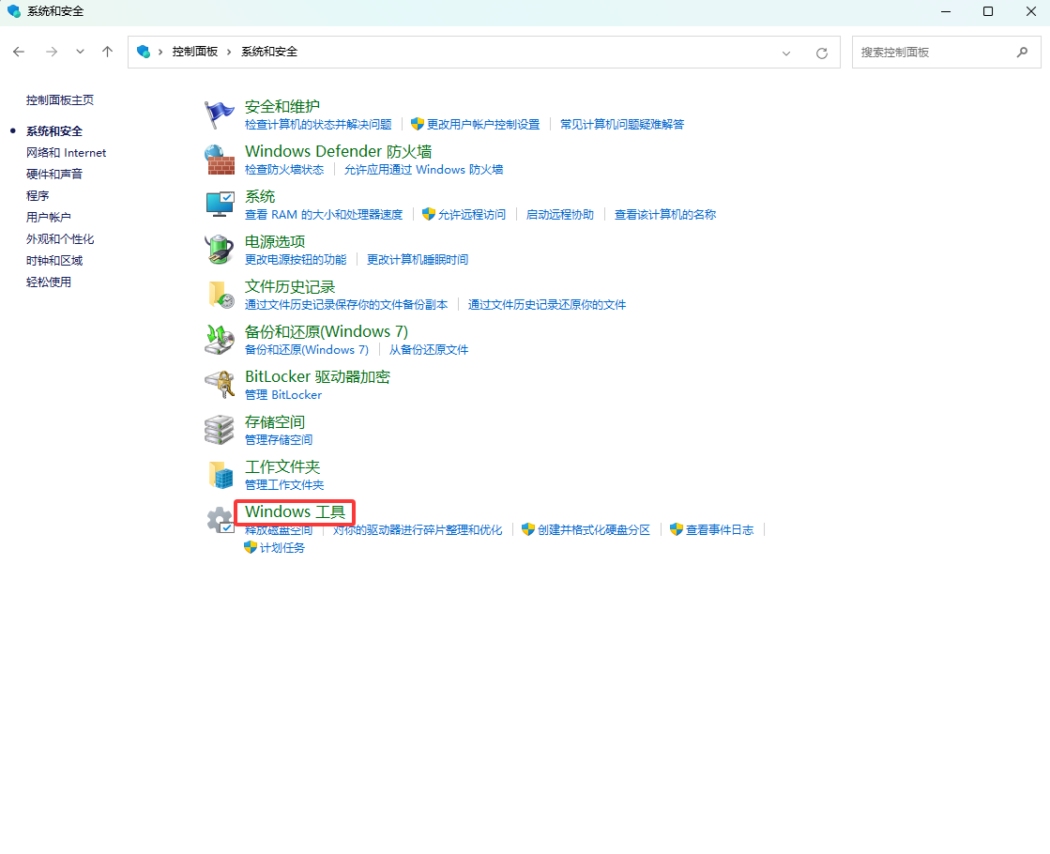
Task: Click 常见计算机问题疑难解答 link
Action: 622,125
